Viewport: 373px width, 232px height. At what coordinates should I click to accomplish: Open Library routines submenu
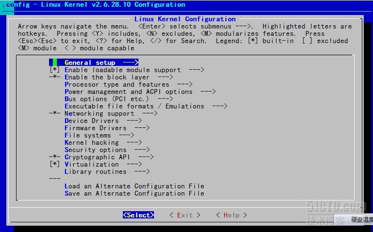tap(107, 172)
